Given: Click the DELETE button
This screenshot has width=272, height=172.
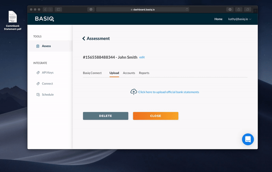Looking at the screenshot, I should 106,116.
